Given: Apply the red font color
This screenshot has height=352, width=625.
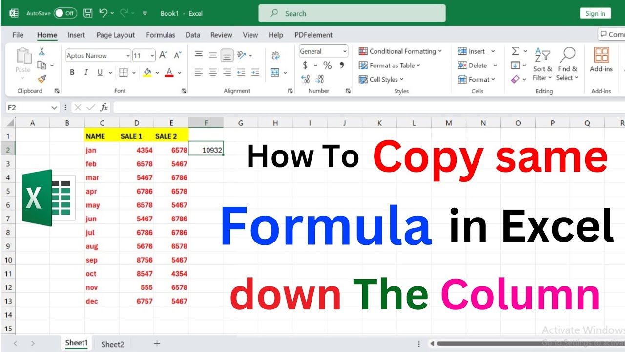Looking at the screenshot, I should (169, 72).
